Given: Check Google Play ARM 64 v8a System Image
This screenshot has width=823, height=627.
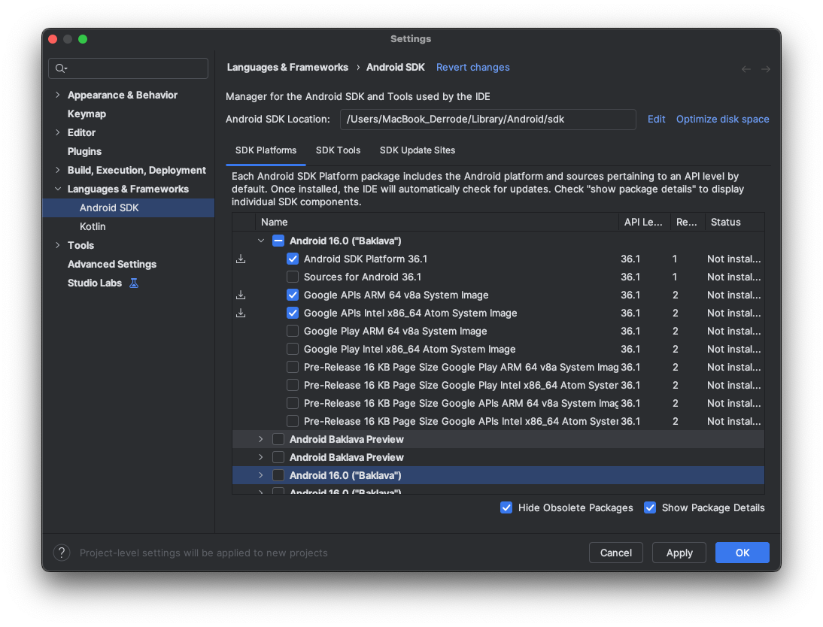Looking at the screenshot, I should (293, 331).
